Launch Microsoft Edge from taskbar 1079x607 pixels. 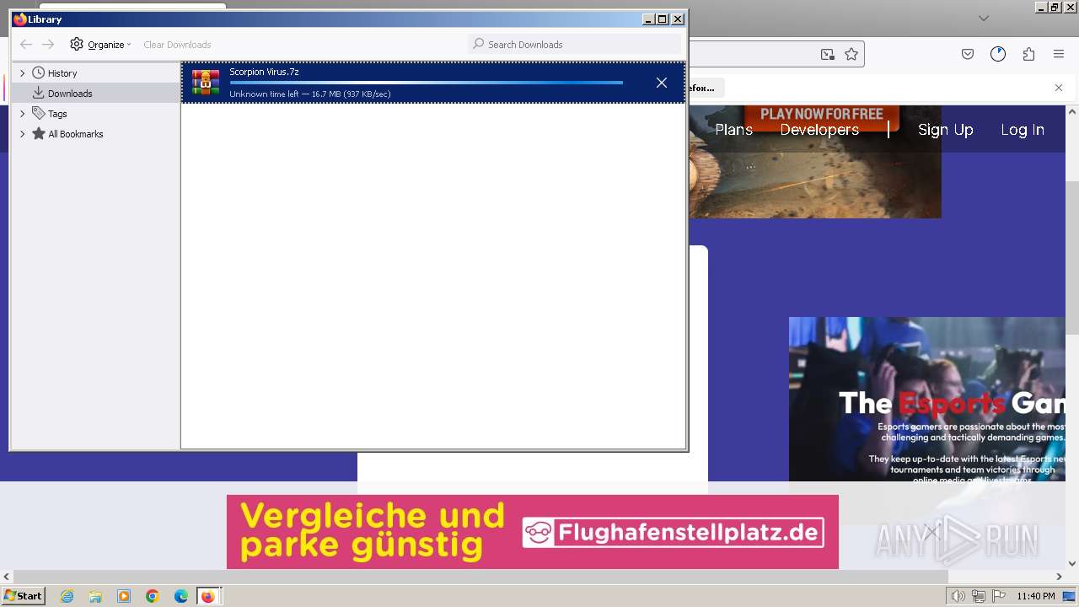[x=181, y=596]
